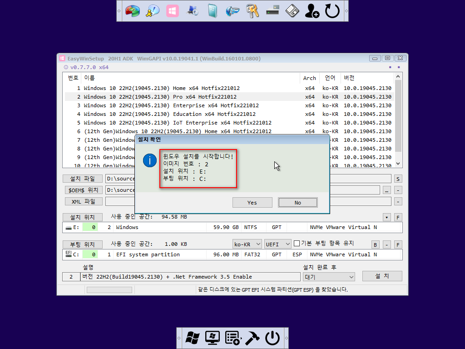
Task: Click the collapse arrow right of bottom dock
Action: pos(286,338)
